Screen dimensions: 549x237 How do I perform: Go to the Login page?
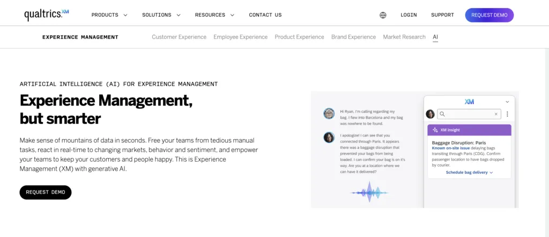(x=409, y=15)
